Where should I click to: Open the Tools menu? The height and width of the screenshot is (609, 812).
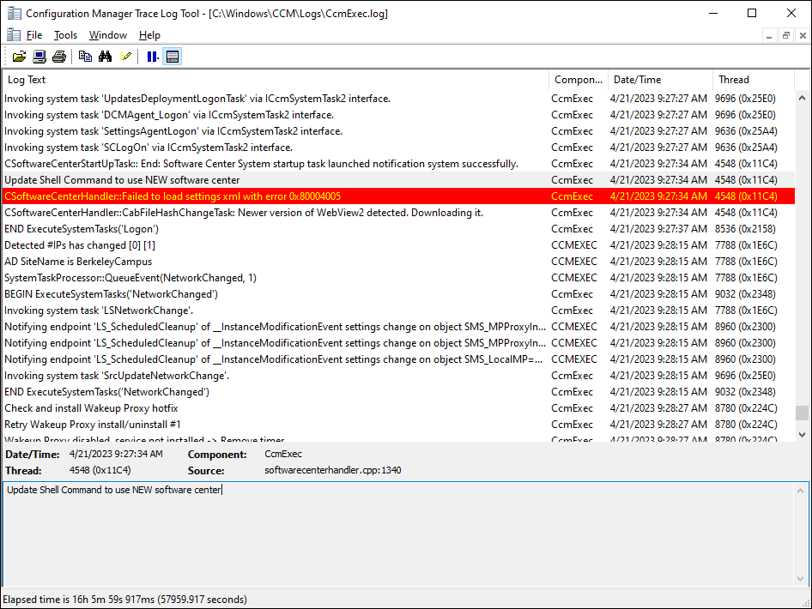coord(65,34)
